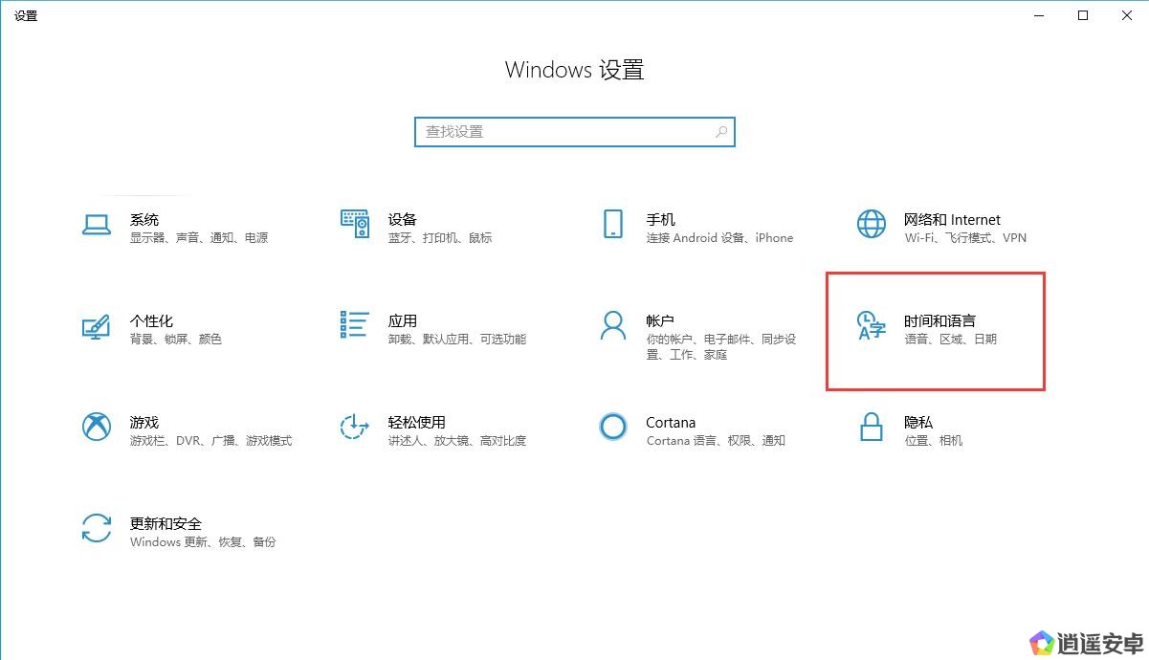Open the Xbox Gaming icon
This screenshot has height=660, width=1149.
coord(97,427)
